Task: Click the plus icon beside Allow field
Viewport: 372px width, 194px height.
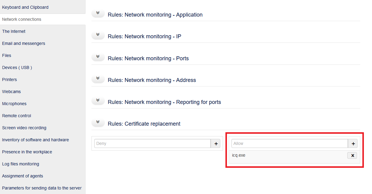Action: 353,144
